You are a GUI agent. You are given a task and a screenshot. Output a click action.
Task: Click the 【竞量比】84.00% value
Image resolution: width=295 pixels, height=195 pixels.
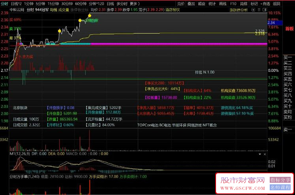click(100, 125)
